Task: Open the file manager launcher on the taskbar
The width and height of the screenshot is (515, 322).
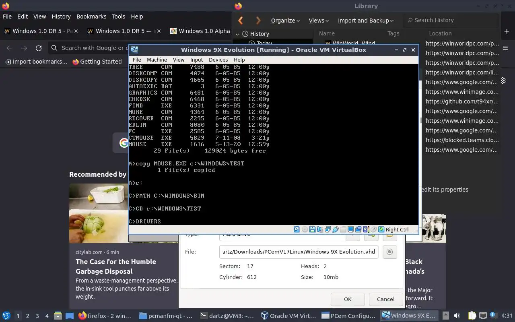Action: tap(58, 316)
